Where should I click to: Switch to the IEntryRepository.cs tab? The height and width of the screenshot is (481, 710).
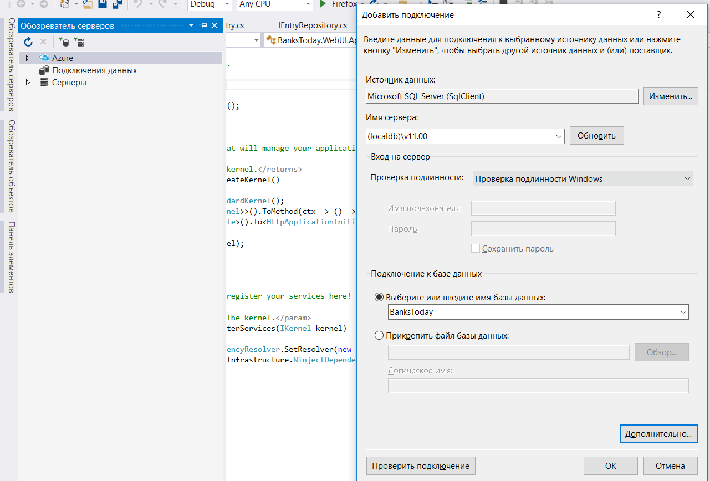(313, 25)
